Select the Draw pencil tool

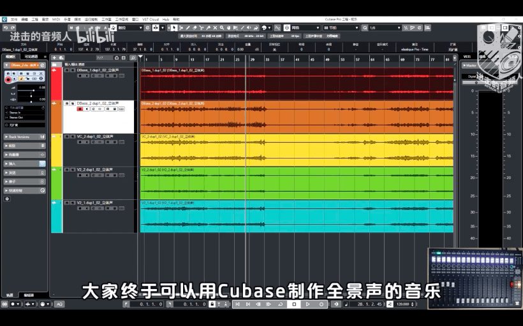pyautogui.click(x=188, y=28)
